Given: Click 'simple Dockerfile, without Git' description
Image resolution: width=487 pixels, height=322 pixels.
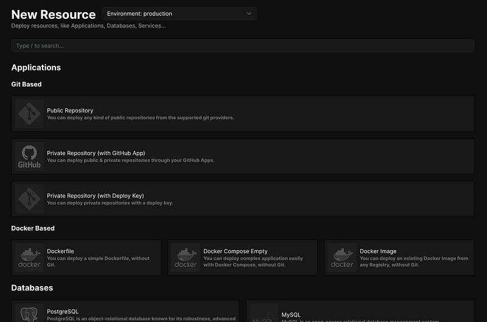Looking at the screenshot, I should pyautogui.click(x=98, y=262).
